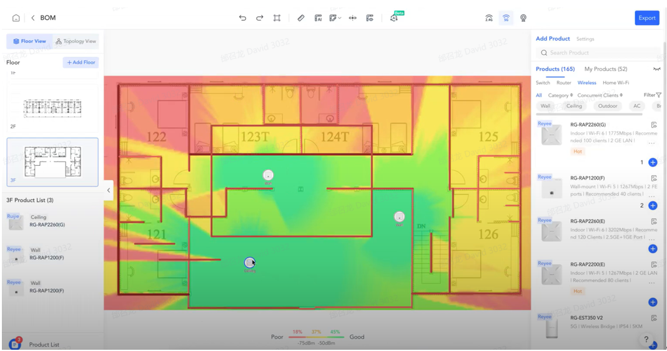The height and width of the screenshot is (351, 667).
Task: Select the ruler measurement tool
Action: (300, 18)
